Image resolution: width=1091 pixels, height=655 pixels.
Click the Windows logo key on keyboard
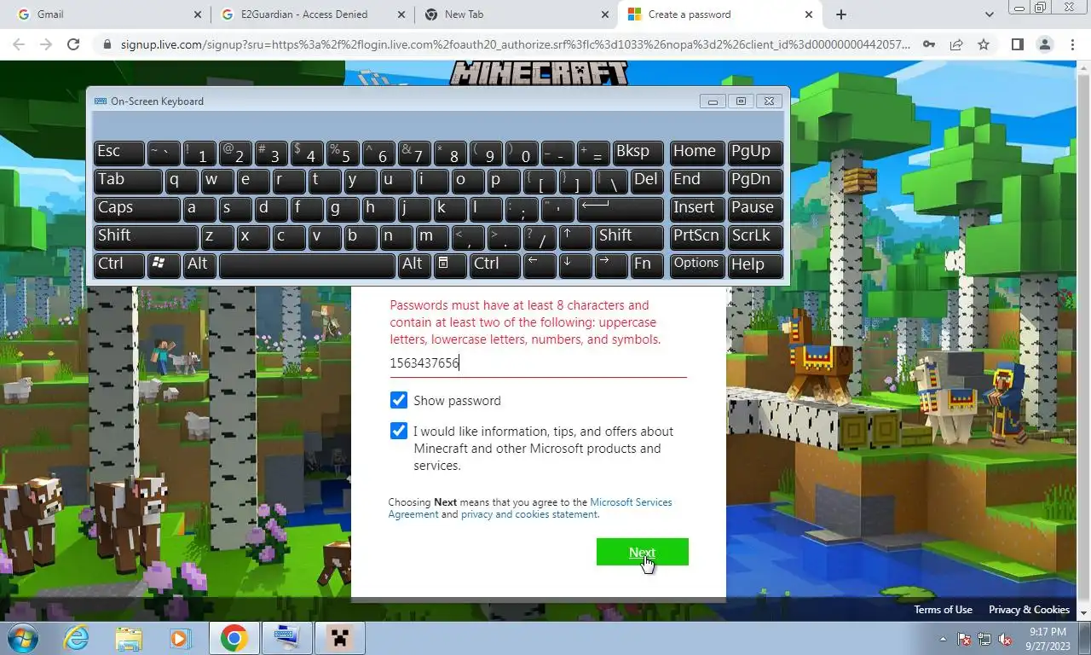(x=163, y=265)
